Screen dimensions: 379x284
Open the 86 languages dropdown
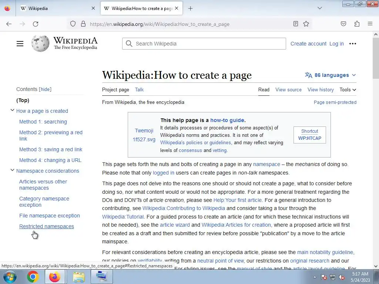pyautogui.click(x=331, y=75)
